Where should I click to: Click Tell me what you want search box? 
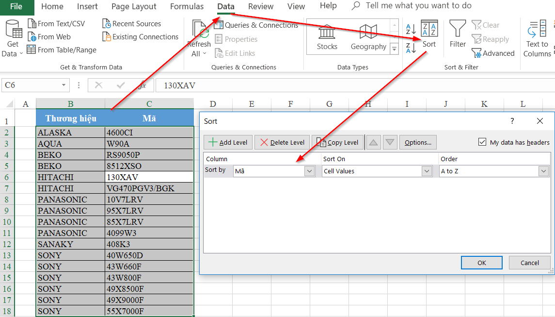click(418, 6)
